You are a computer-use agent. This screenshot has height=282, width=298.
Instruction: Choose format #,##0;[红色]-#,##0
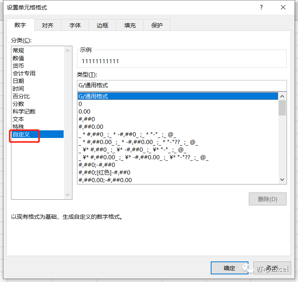tap(178, 172)
